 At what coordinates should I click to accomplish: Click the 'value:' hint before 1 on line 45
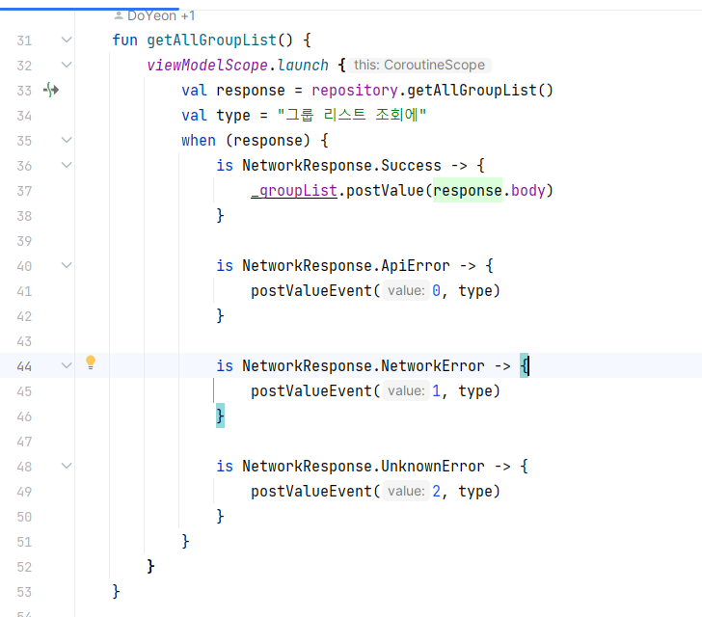coord(406,390)
